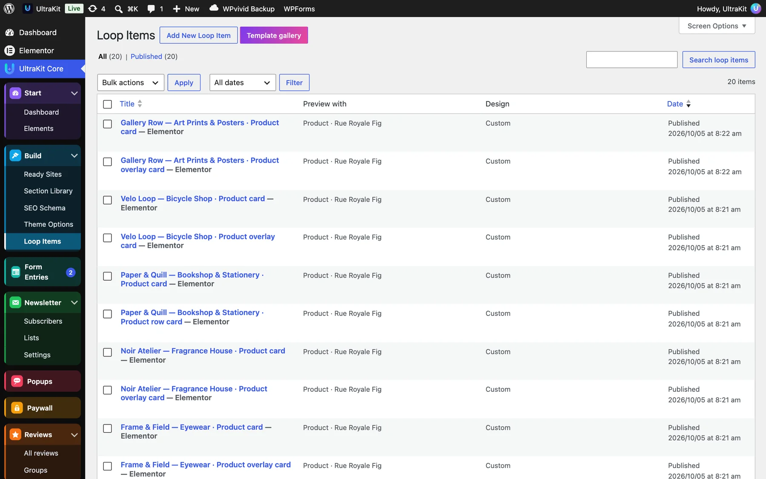This screenshot has height=479, width=766.
Task: Click the search magnifier icon in admin bar
Action: (119, 9)
